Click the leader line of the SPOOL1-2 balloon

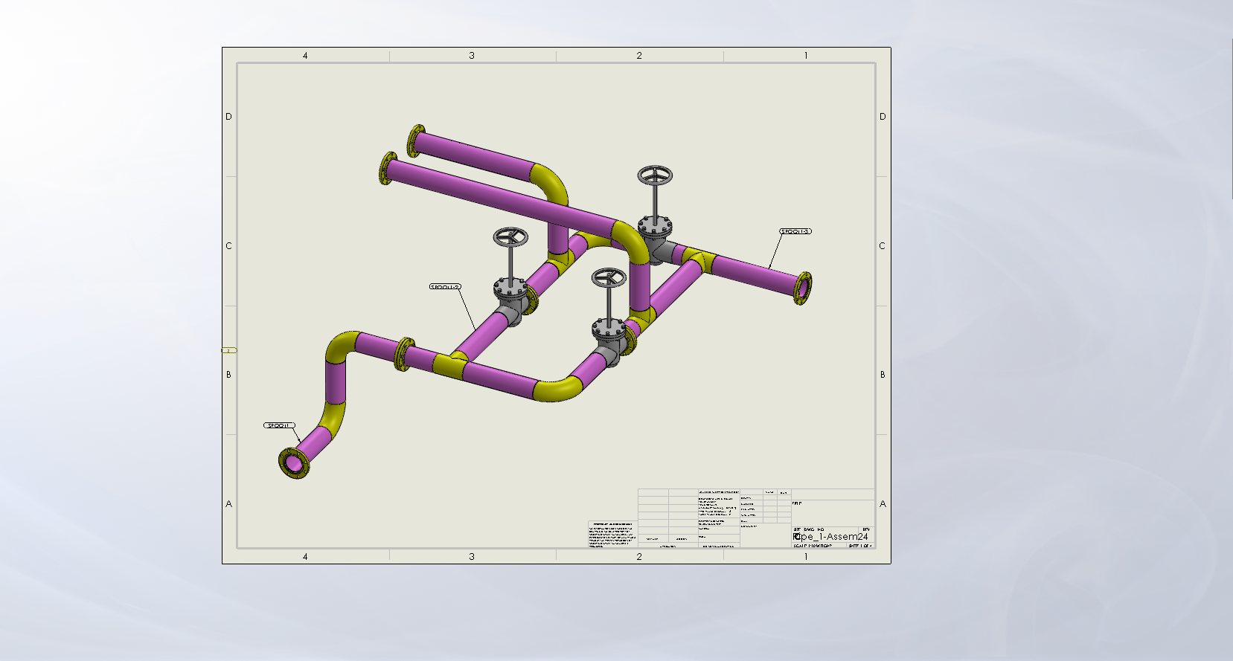pos(467,310)
